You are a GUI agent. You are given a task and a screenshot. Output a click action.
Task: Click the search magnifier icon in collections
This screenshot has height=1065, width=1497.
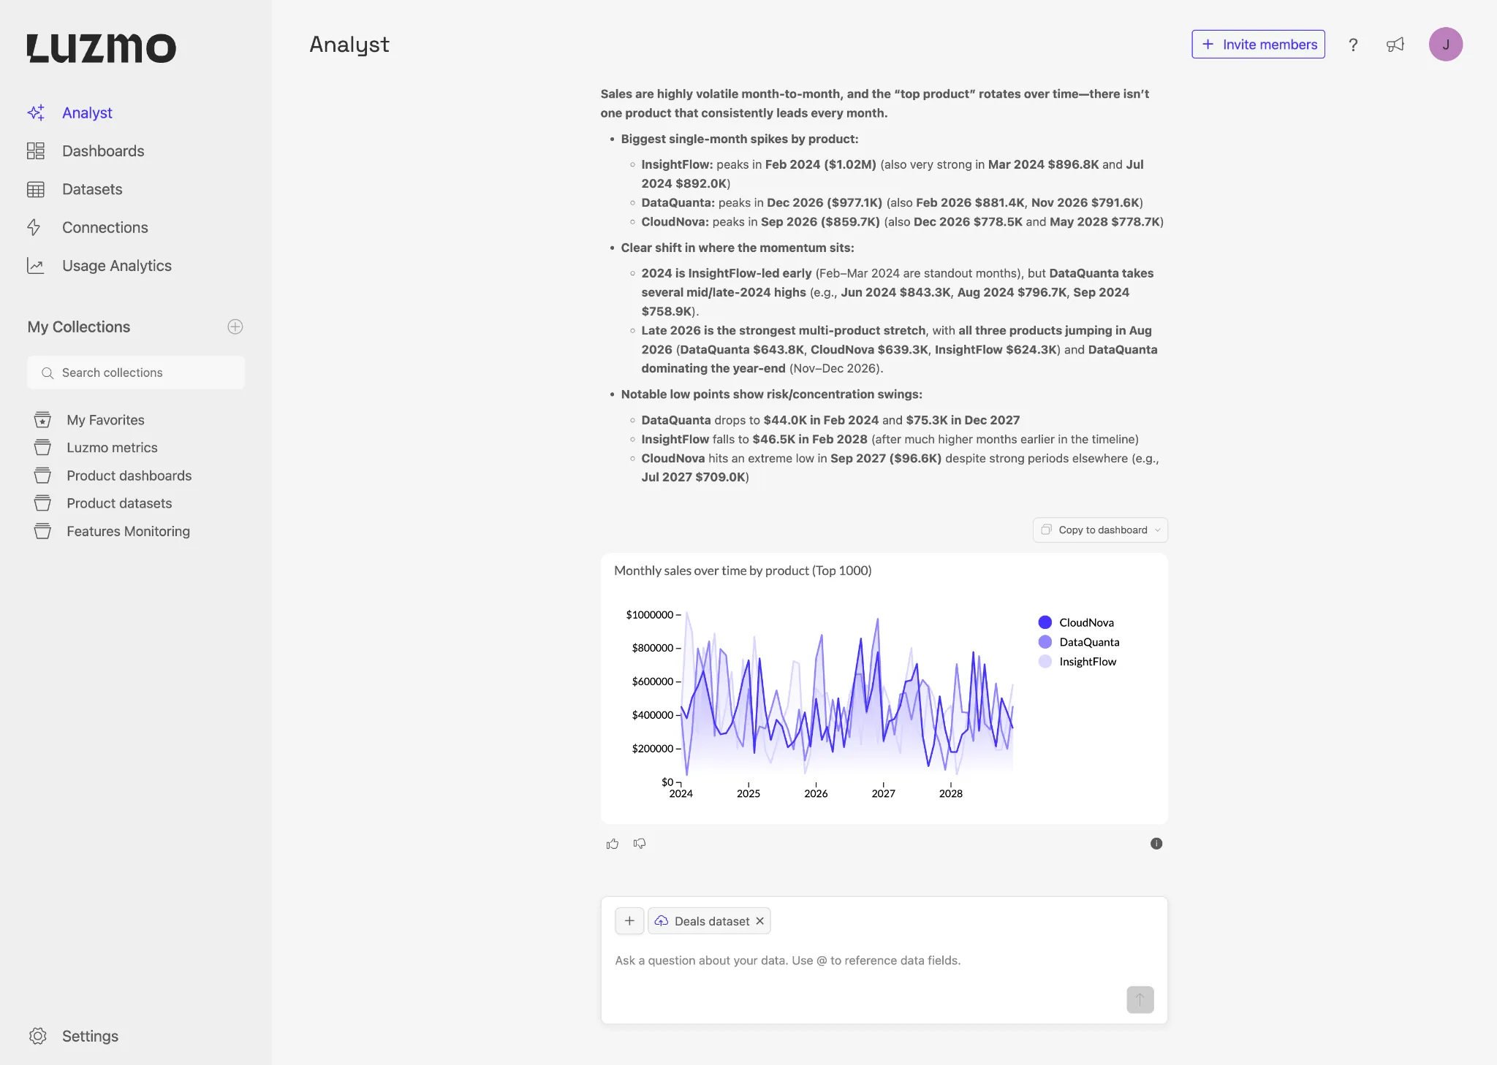click(48, 373)
